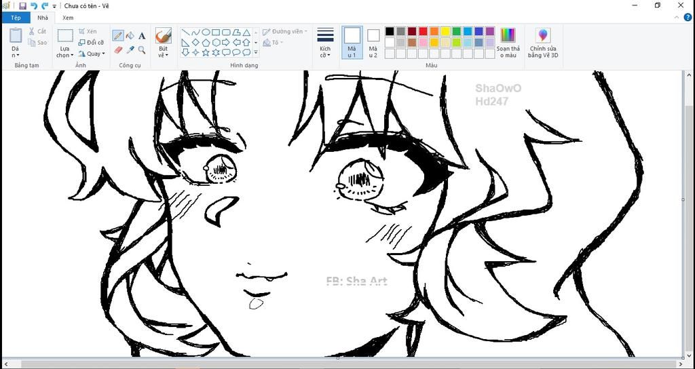Select Màu 2 background color slot

coord(373,43)
